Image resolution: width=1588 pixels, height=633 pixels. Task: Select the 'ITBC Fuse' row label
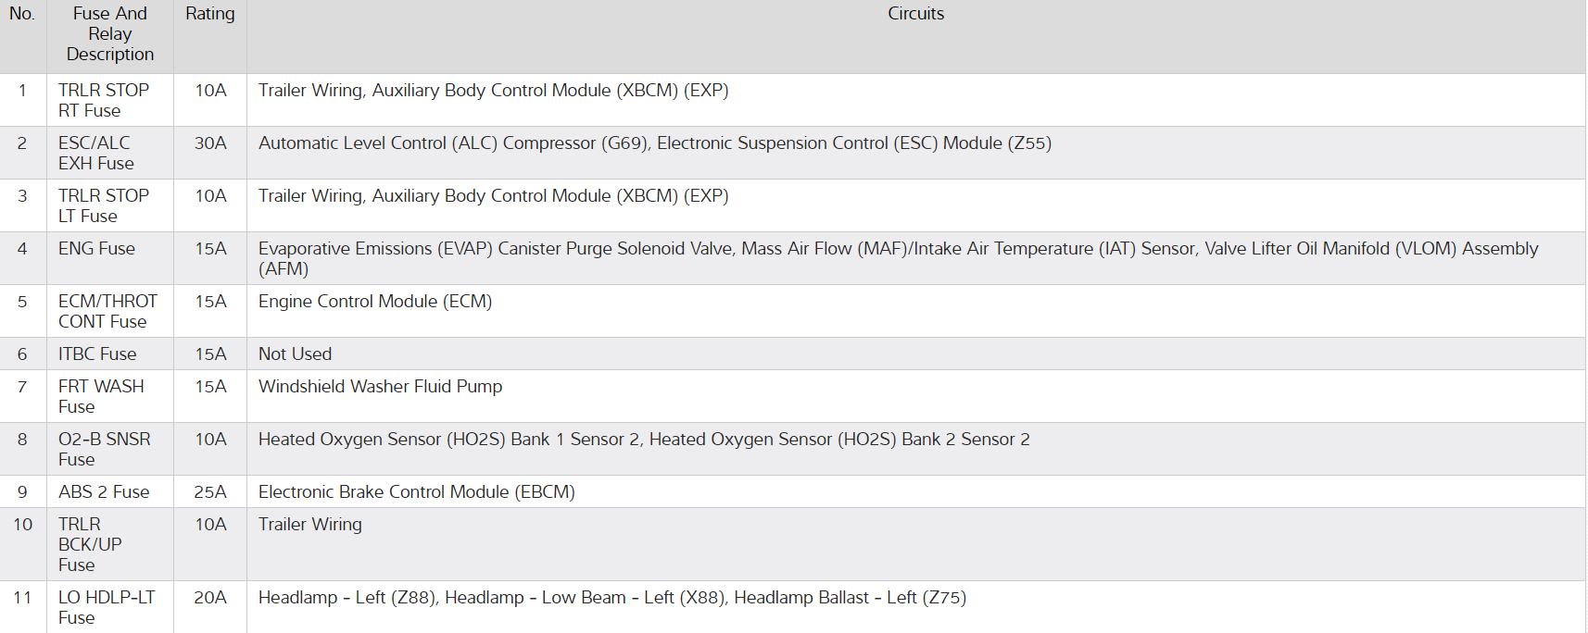pos(97,354)
